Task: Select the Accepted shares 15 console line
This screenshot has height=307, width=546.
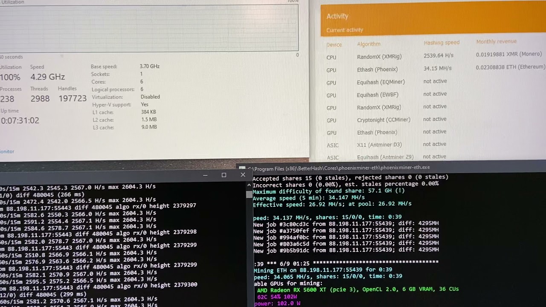Action: (x=350, y=177)
